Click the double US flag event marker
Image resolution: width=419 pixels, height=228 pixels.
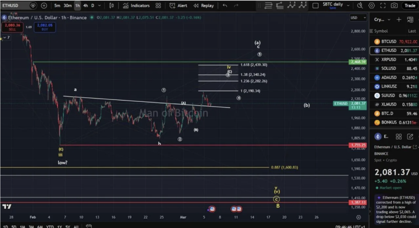(237, 209)
